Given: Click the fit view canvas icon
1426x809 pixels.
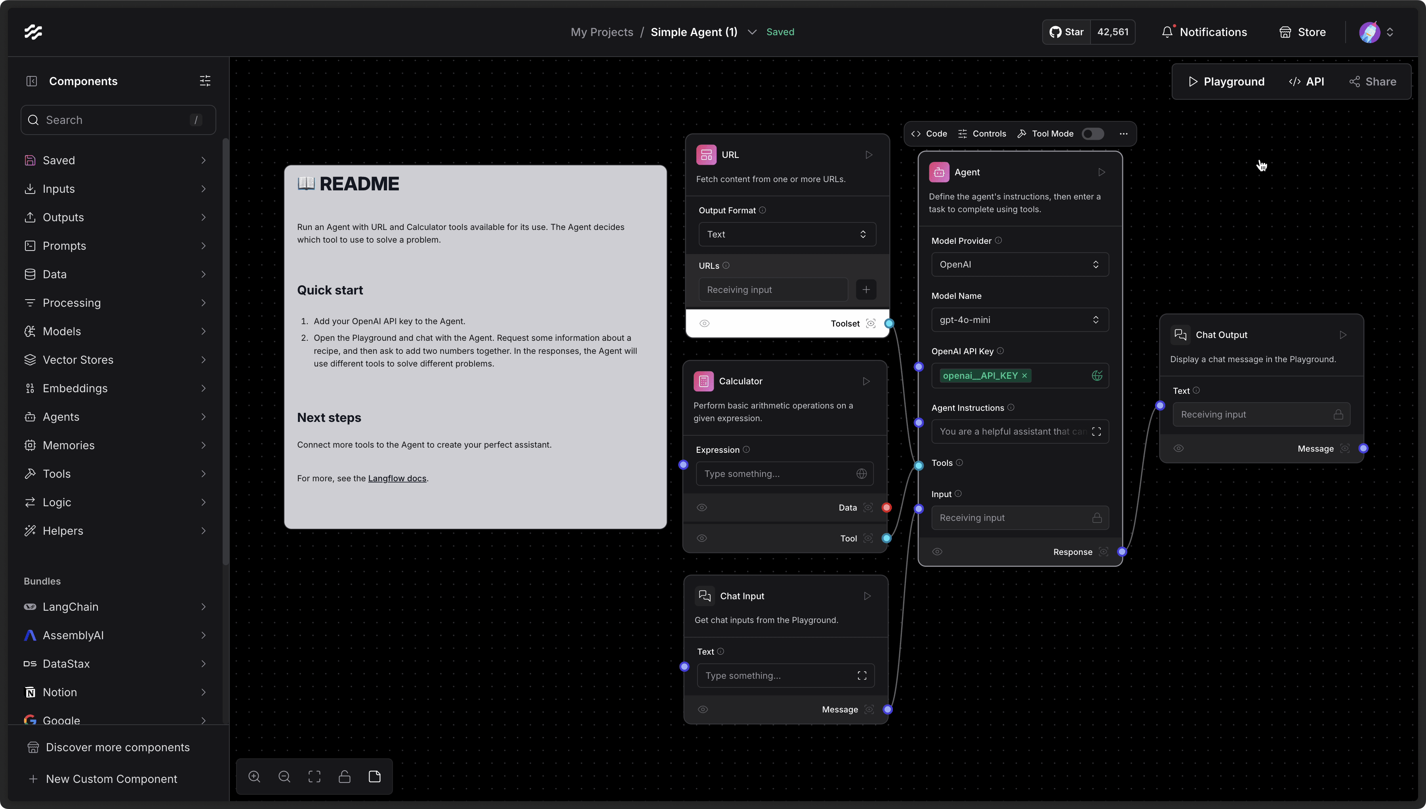Looking at the screenshot, I should pyautogui.click(x=314, y=777).
